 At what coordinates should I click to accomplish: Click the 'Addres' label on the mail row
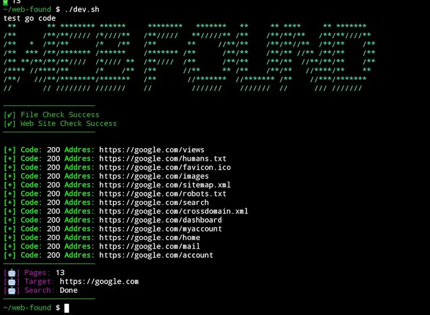click(x=77, y=246)
